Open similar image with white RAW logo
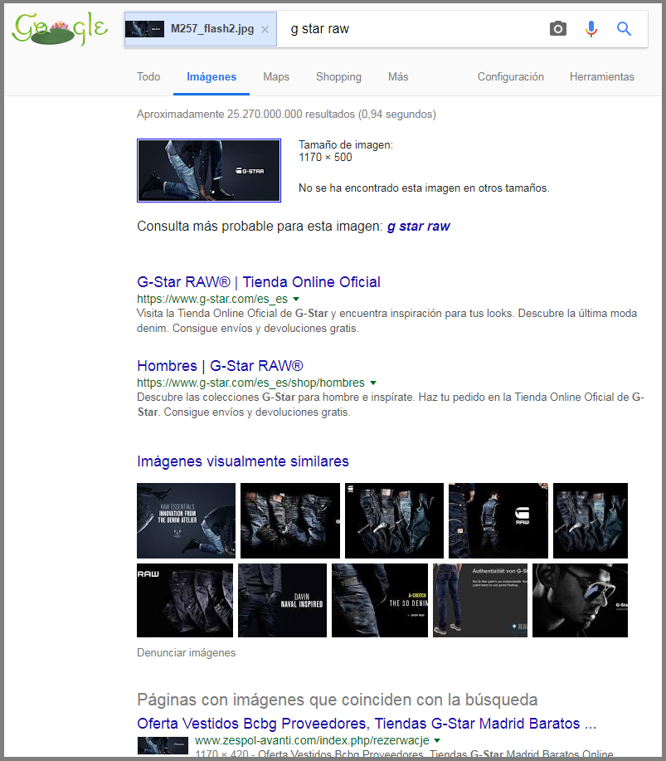The width and height of the screenshot is (666, 761). 498,520
